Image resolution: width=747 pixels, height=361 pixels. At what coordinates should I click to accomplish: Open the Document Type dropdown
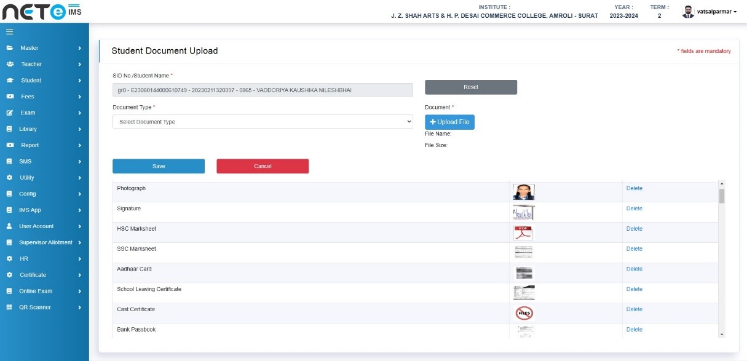coord(263,122)
